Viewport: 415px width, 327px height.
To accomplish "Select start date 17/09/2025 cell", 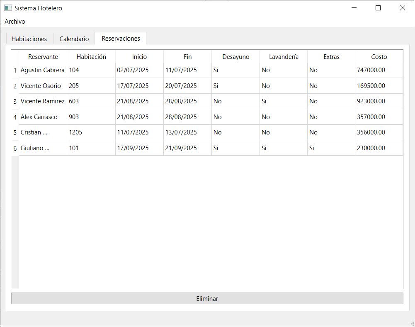I will (x=139, y=148).
